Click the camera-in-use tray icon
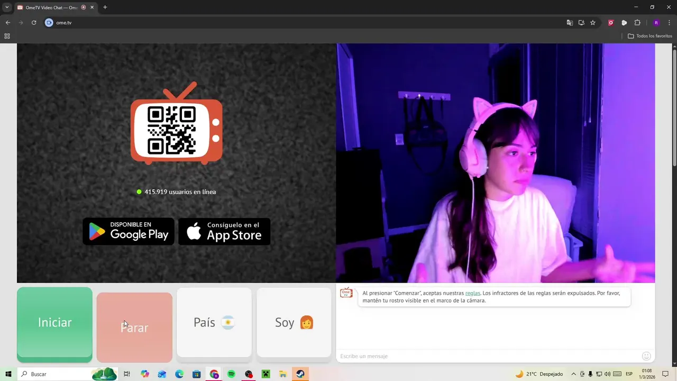Image resolution: width=677 pixels, height=381 pixels. tap(582, 374)
